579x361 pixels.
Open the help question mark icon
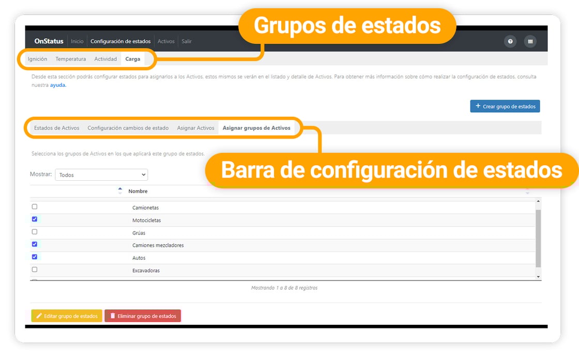tap(510, 41)
